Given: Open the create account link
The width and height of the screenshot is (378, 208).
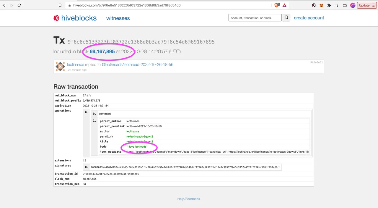Looking at the screenshot, I should (309, 18).
